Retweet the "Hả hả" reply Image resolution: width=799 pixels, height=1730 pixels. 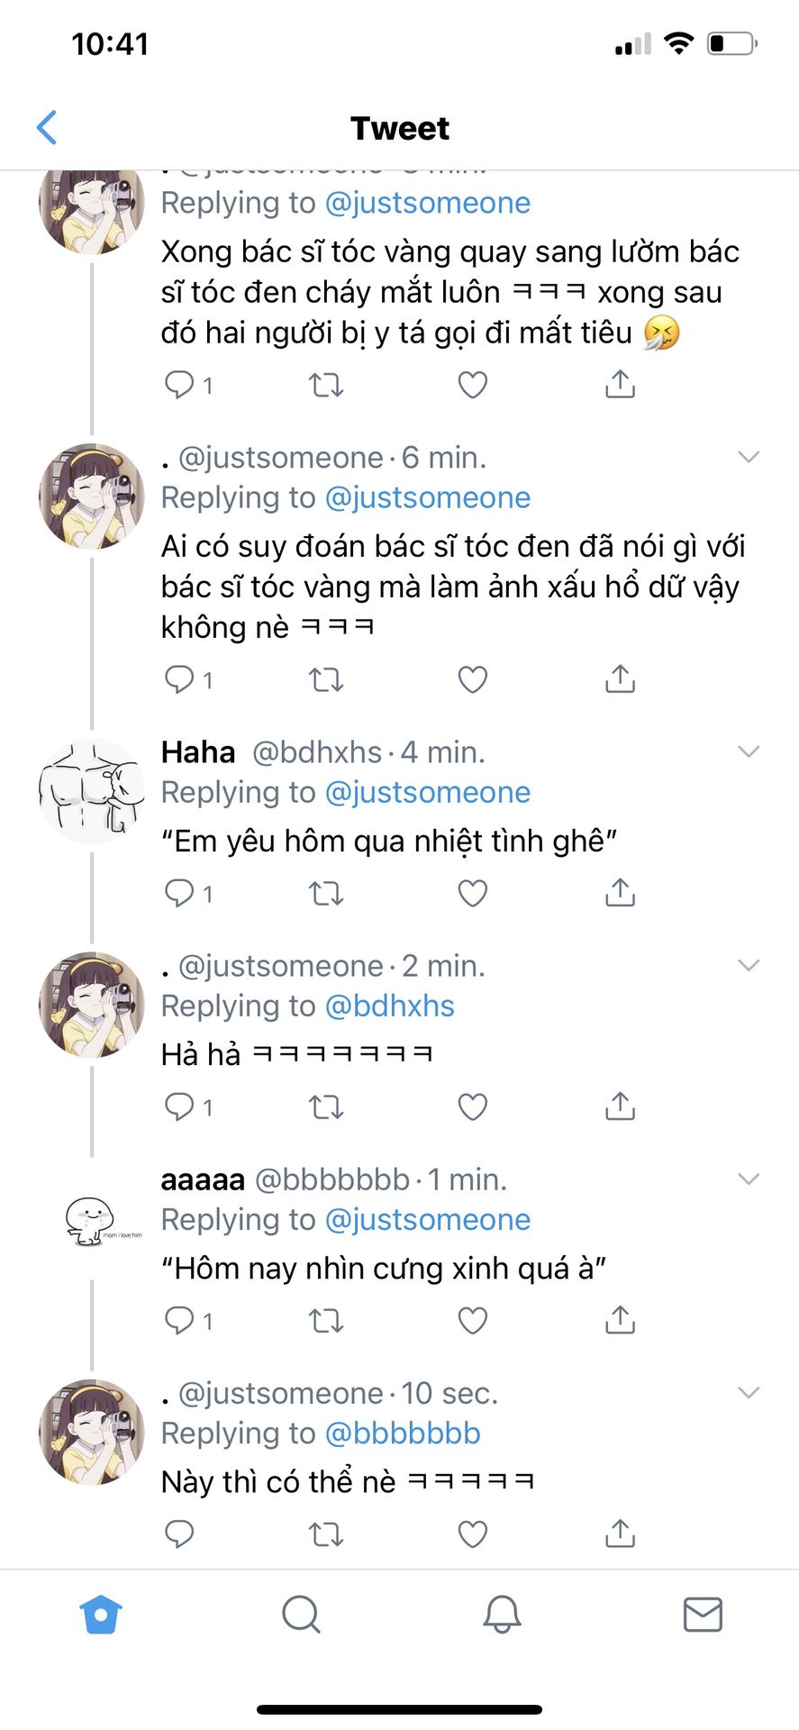pos(325,1106)
